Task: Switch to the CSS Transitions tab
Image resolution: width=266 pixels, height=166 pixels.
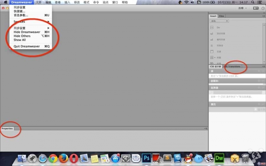Action: pyautogui.click(x=232, y=66)
